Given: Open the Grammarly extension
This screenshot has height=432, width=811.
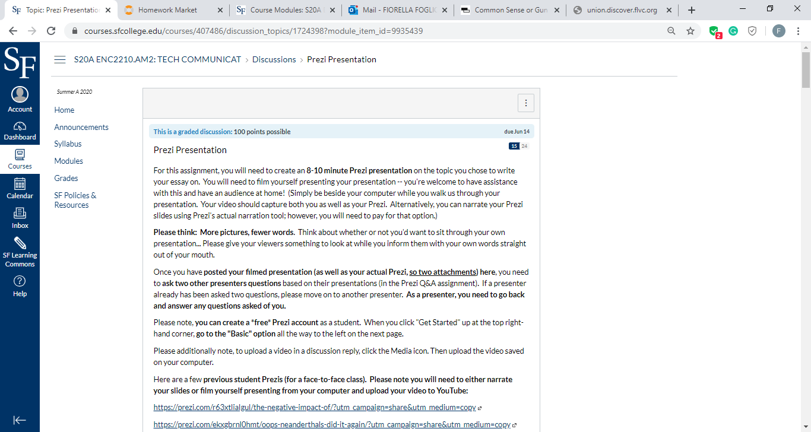Looking at the screenshot, I should (x=733, y=31).
